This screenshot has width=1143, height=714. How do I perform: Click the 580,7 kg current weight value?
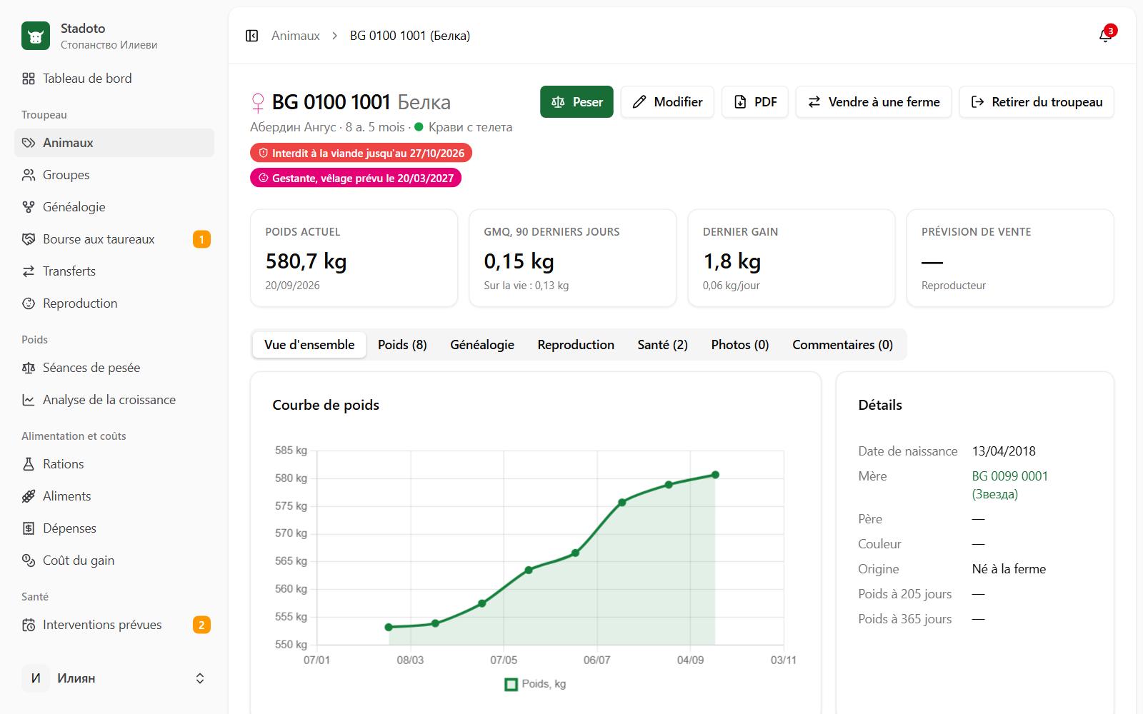306,261
